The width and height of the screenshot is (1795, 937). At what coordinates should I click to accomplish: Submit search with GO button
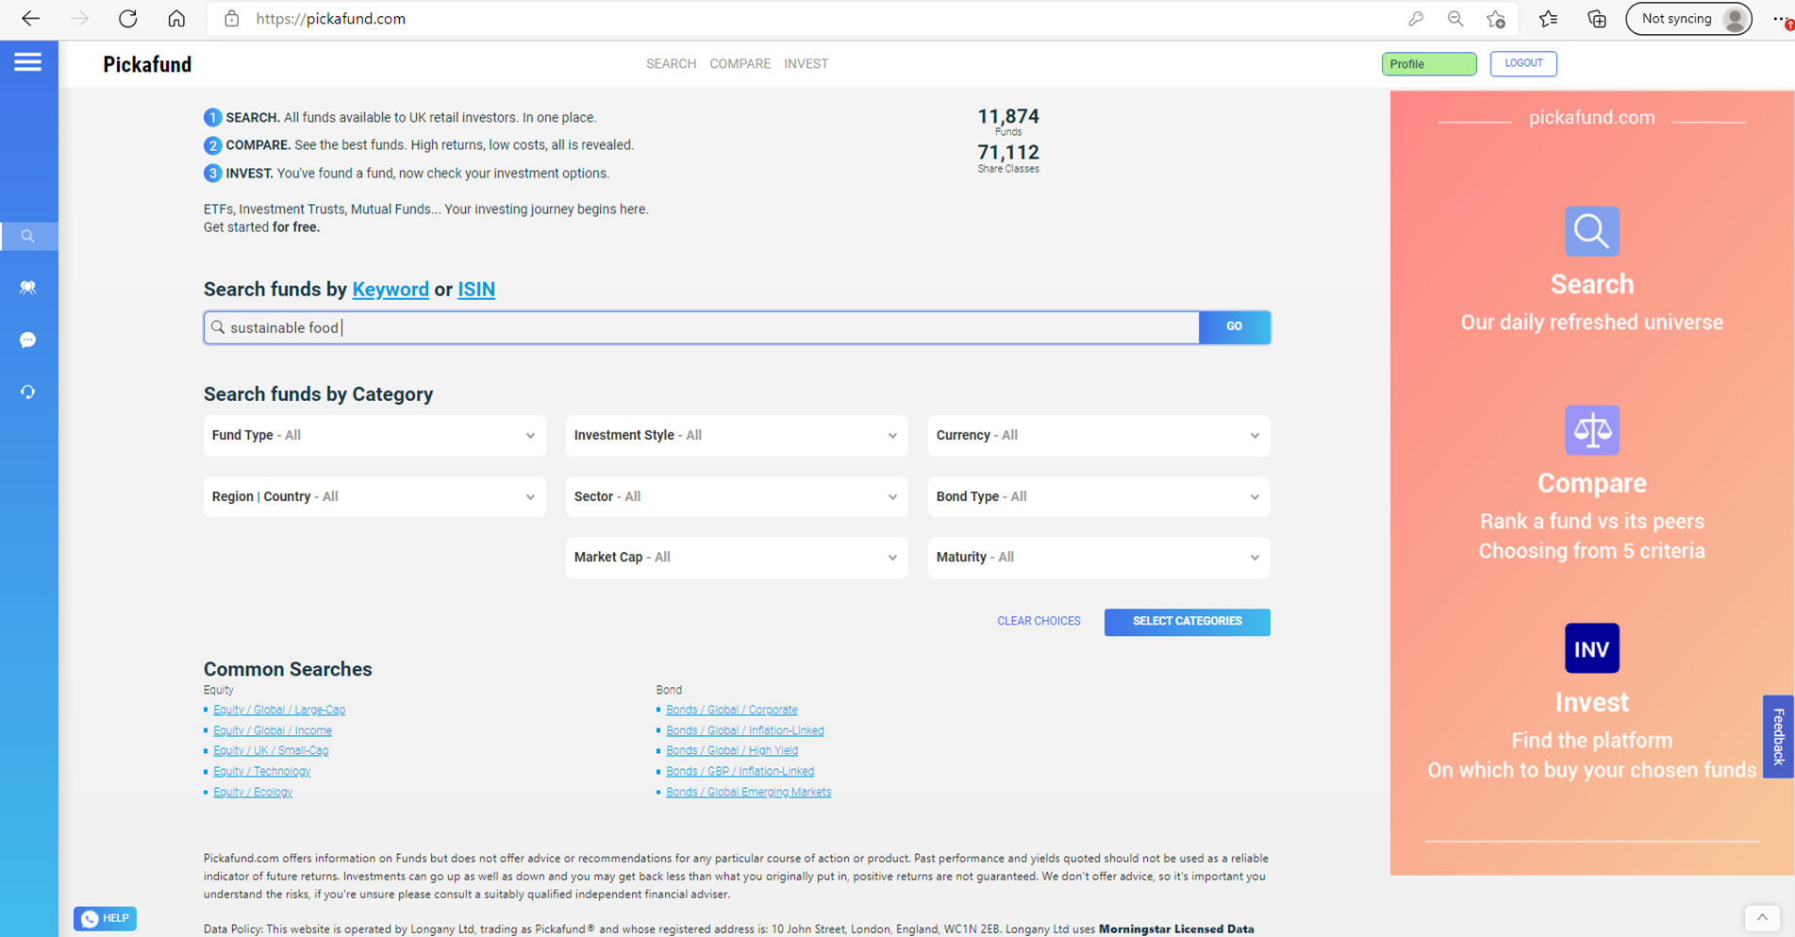(x=1235, y=327)
